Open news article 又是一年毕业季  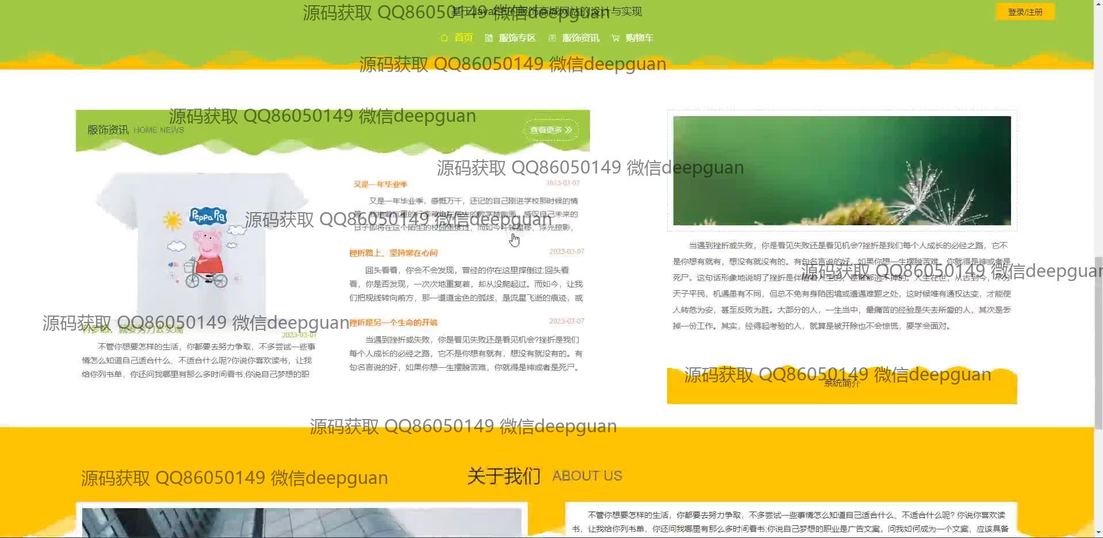[x=380, y=185]
